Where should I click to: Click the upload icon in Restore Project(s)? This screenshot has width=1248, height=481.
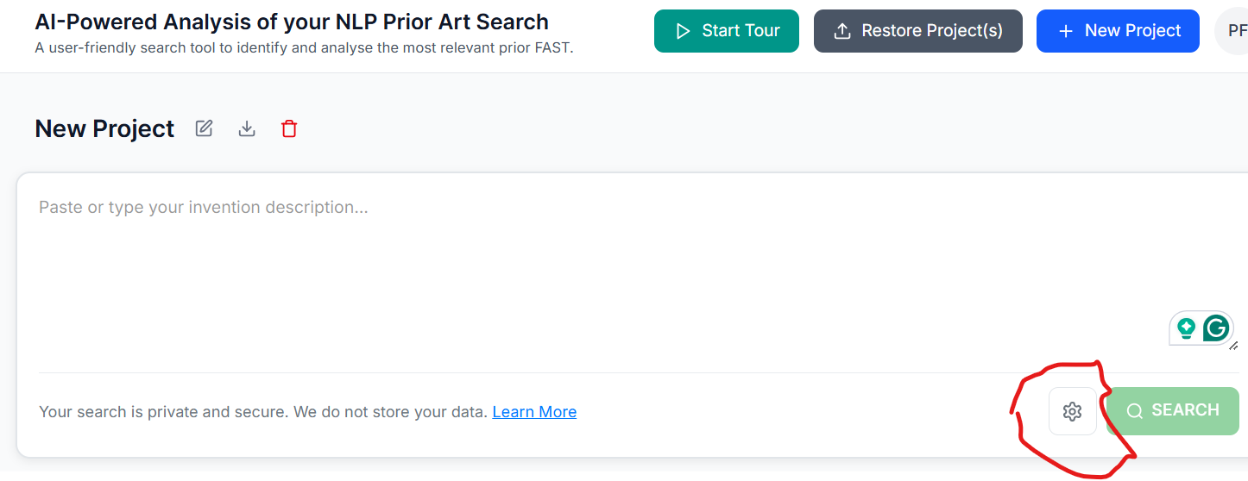[x=842, y=31]
